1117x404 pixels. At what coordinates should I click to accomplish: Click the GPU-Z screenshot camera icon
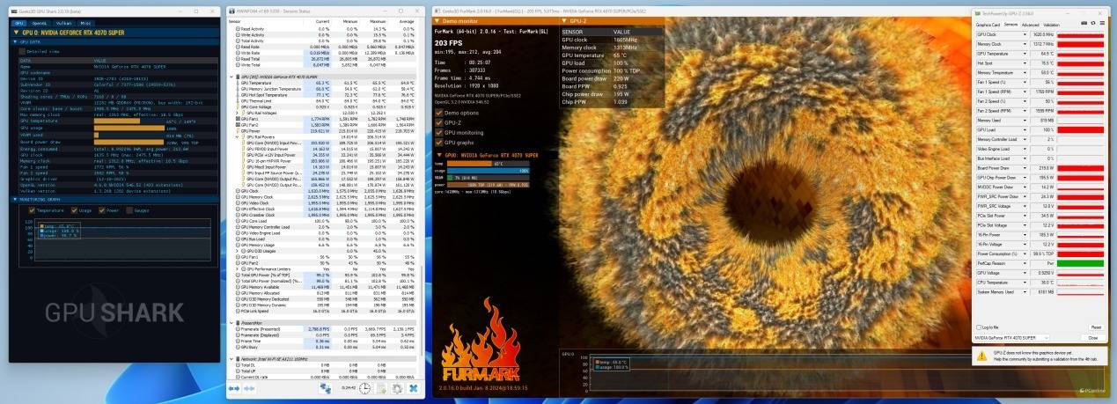pos(1084,25)
